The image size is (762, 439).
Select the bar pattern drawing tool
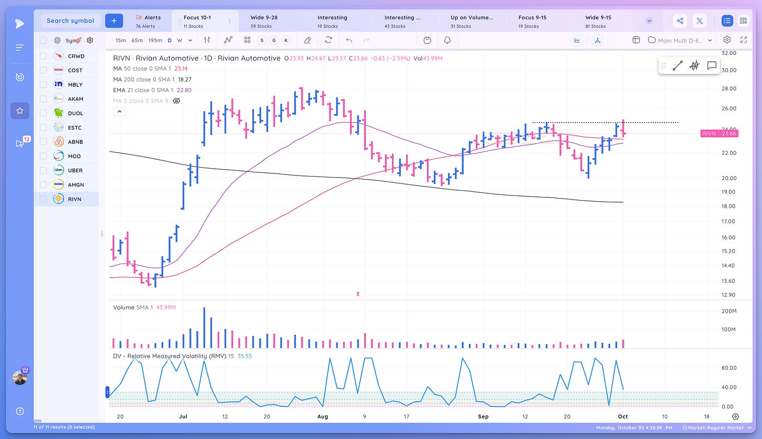pyautogui.click(x=694, y=65)
